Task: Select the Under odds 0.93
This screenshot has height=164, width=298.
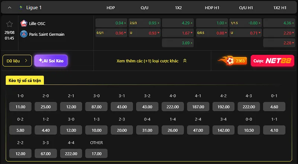Action: click(145, 33)
